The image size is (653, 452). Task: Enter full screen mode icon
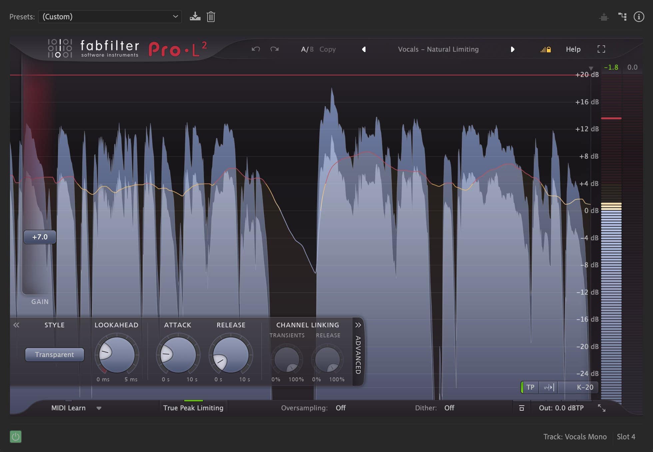pyautogui.click(x=601, y=49)
